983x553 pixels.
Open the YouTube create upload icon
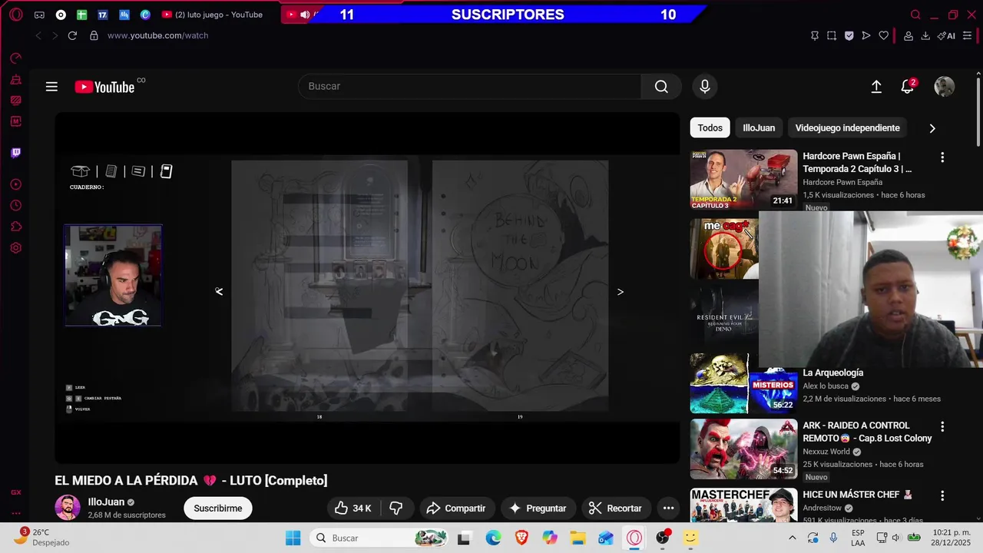(x=876, y=87)
